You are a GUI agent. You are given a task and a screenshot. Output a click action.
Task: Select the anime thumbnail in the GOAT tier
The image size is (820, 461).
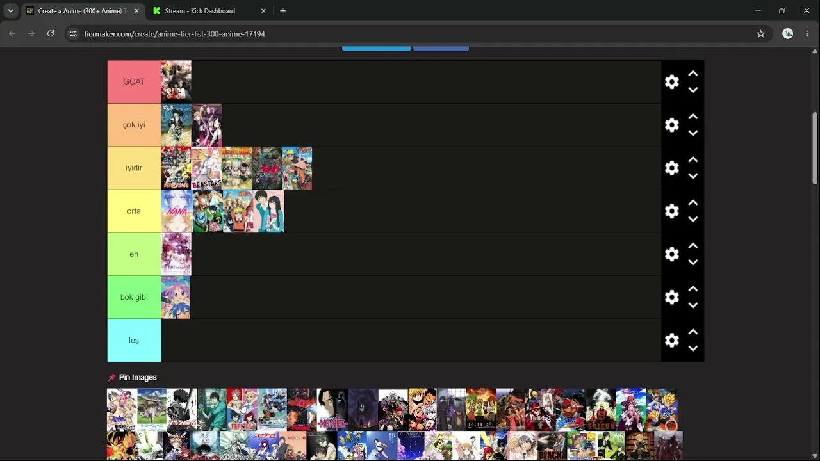(x=176, y=82)
